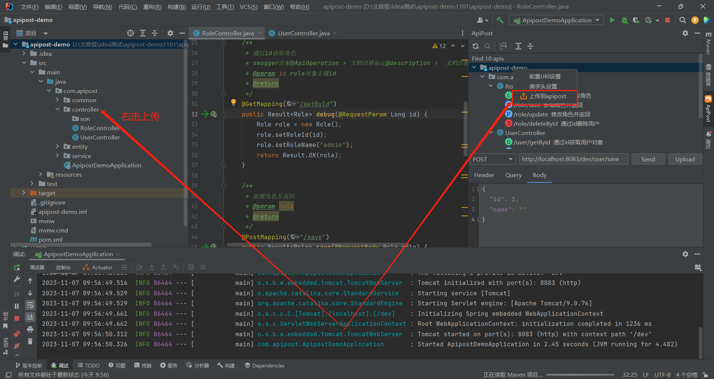Build project with hammer icon
The height and width of the screenshot is (379, 714).
pyautogui.click(x=500, y=20)
